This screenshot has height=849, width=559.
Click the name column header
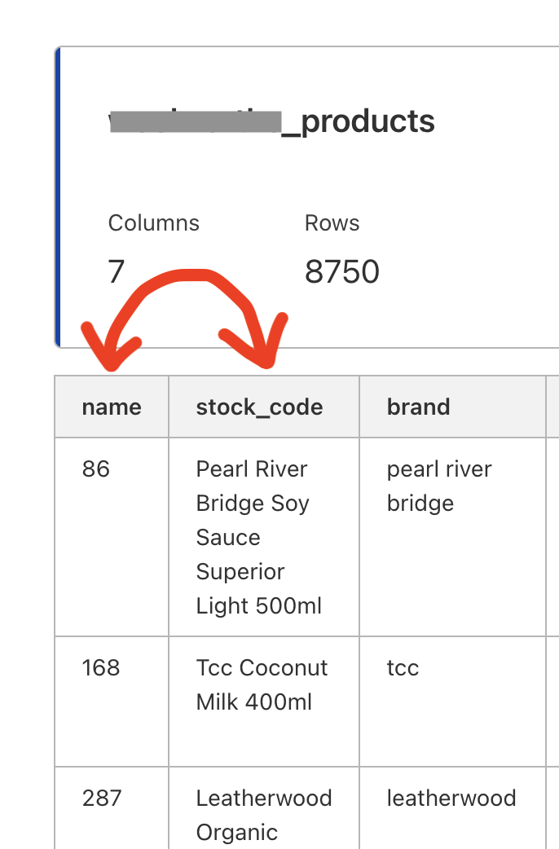tap(112, 407)
